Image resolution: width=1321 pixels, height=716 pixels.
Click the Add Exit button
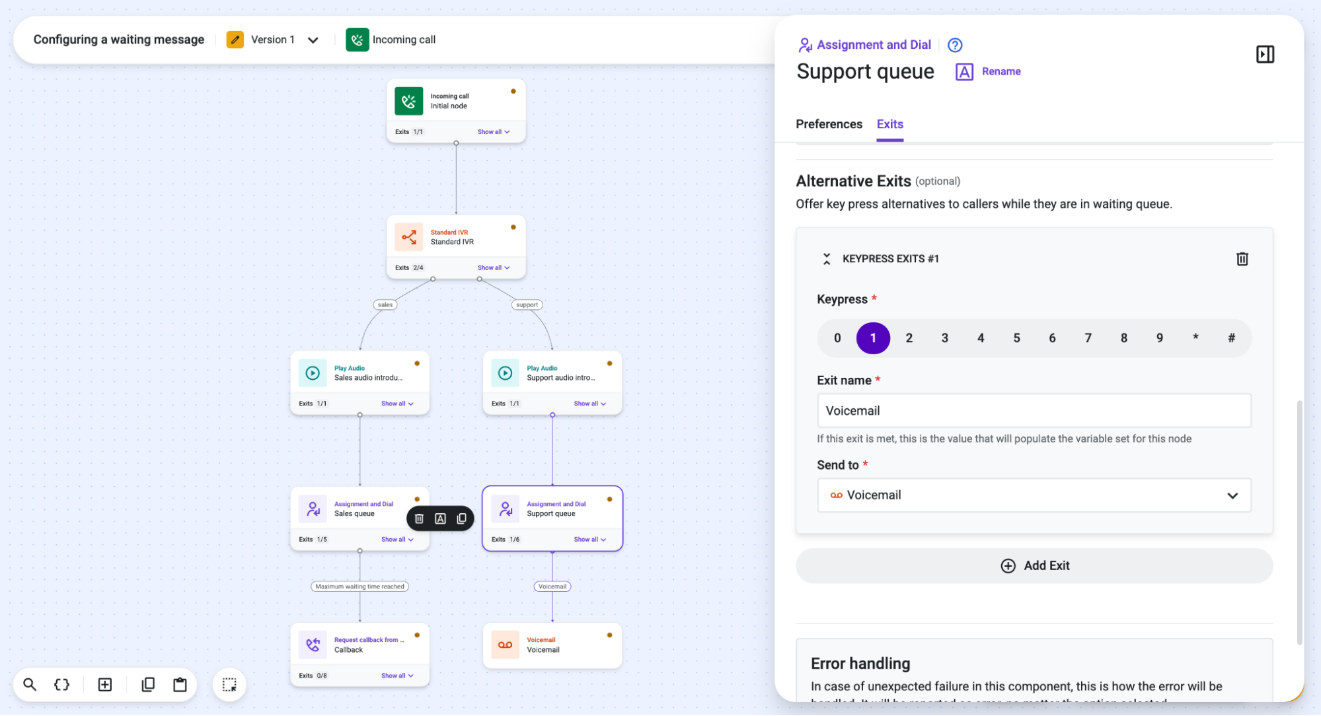pos(1034,566)
